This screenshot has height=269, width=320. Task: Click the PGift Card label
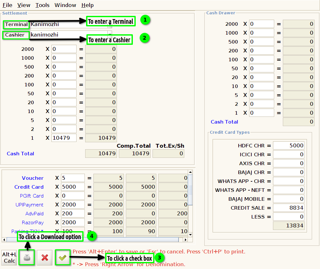tap(32, 196)
